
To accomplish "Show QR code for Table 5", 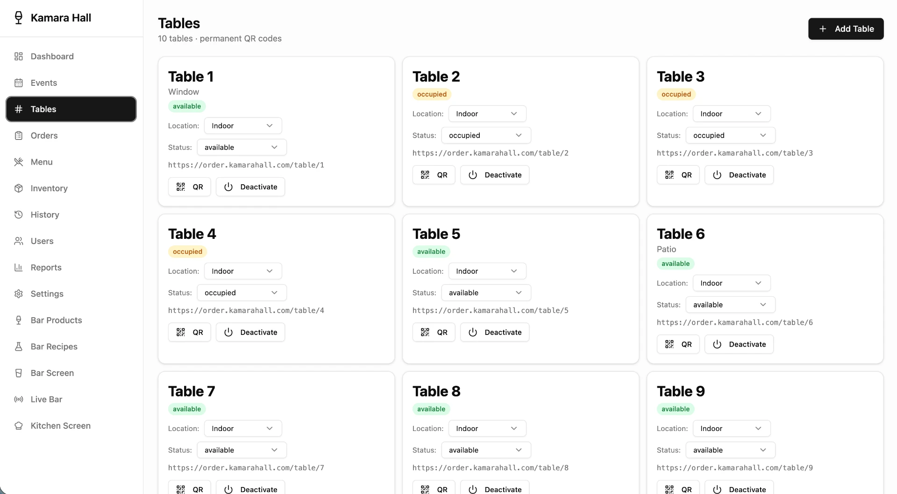I will (x=434, y=333).
